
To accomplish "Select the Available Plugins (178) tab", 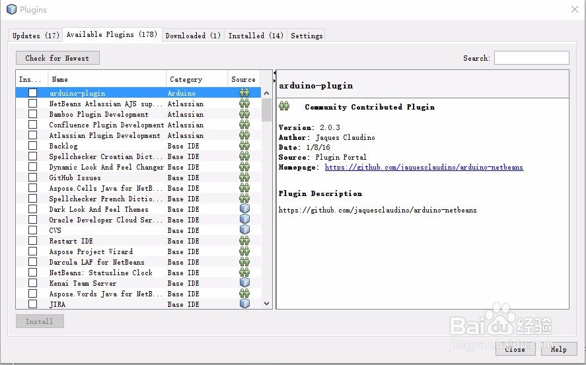I will click(112, 34).
